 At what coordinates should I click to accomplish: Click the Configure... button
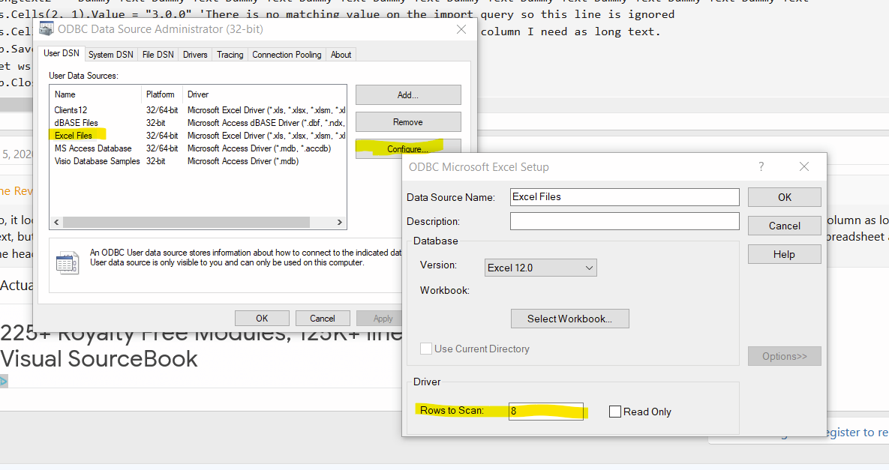click(x=408, y=148)
